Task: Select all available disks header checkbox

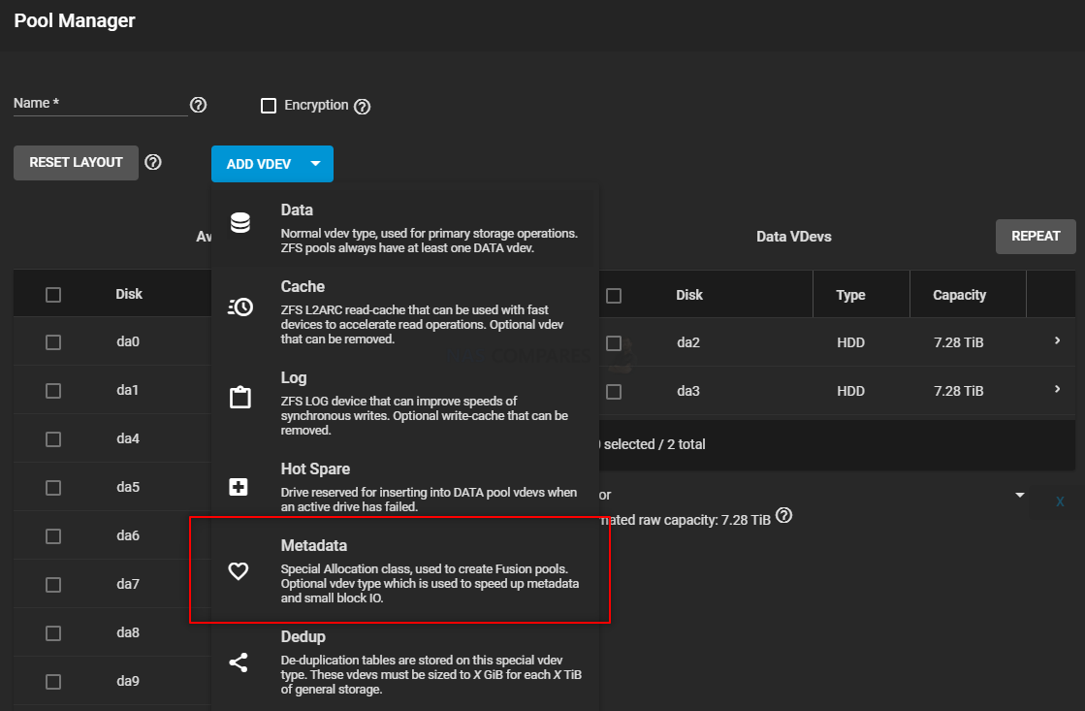Action: point(53,295)
